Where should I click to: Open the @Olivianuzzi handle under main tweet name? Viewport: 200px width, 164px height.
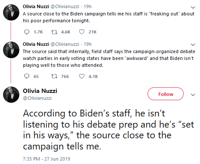tap(37, 98)
